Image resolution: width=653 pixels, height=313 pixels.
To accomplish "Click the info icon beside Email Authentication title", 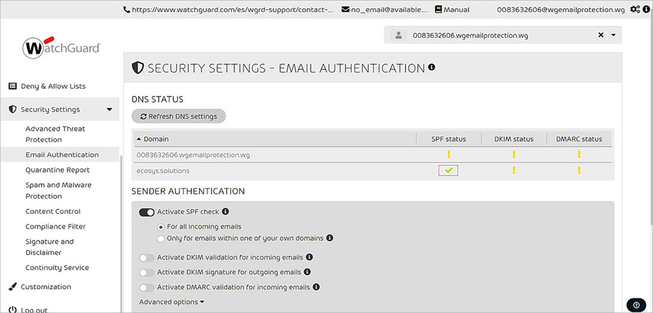I will point(432,68).
